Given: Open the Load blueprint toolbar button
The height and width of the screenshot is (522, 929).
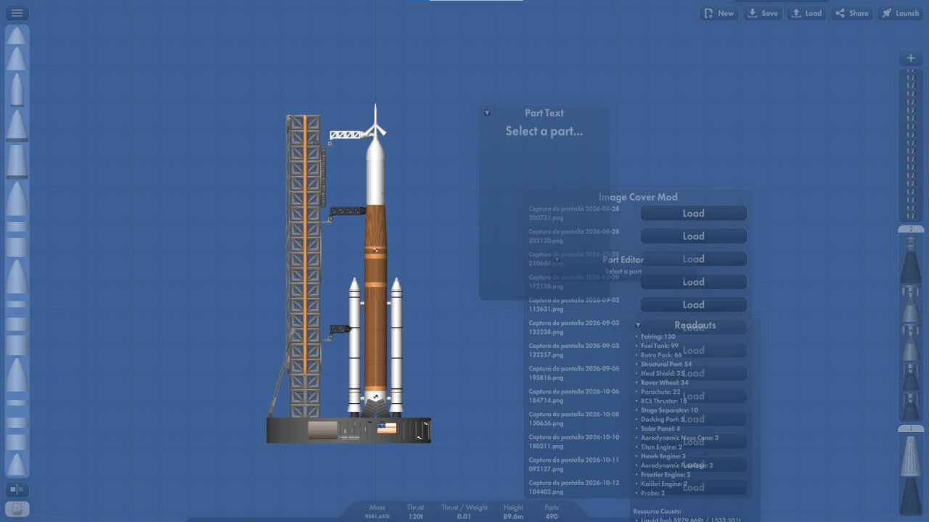Looking at the screenshot, I should pos(806,13).
